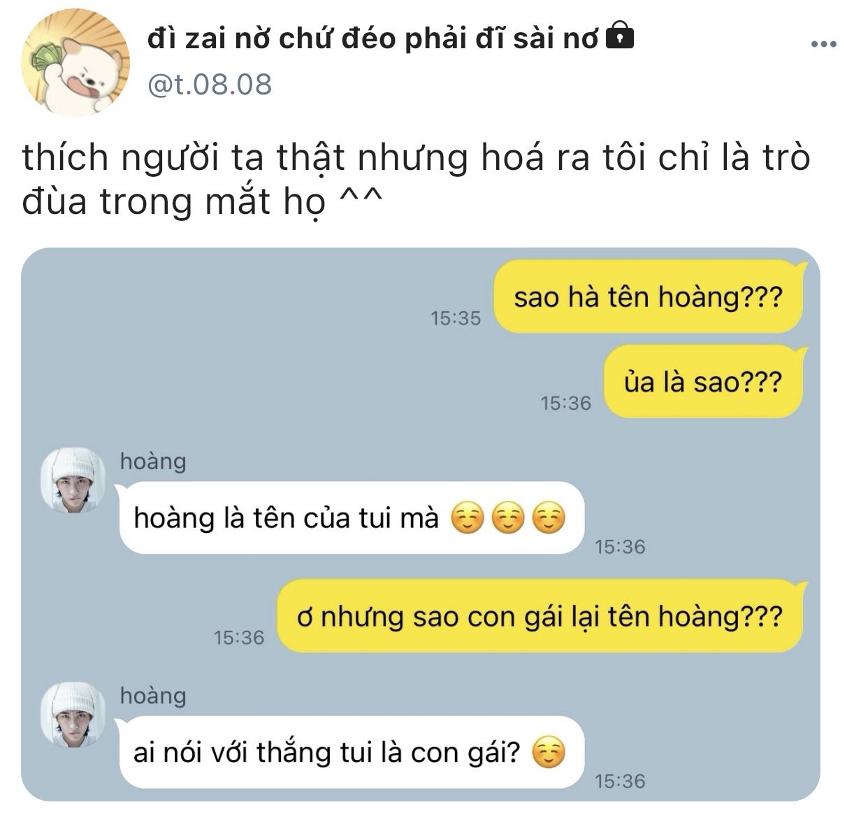Click sender name 'hoàng' above first white bubble
This screenshot has width=868, height=814.
(x=153, y=462)
